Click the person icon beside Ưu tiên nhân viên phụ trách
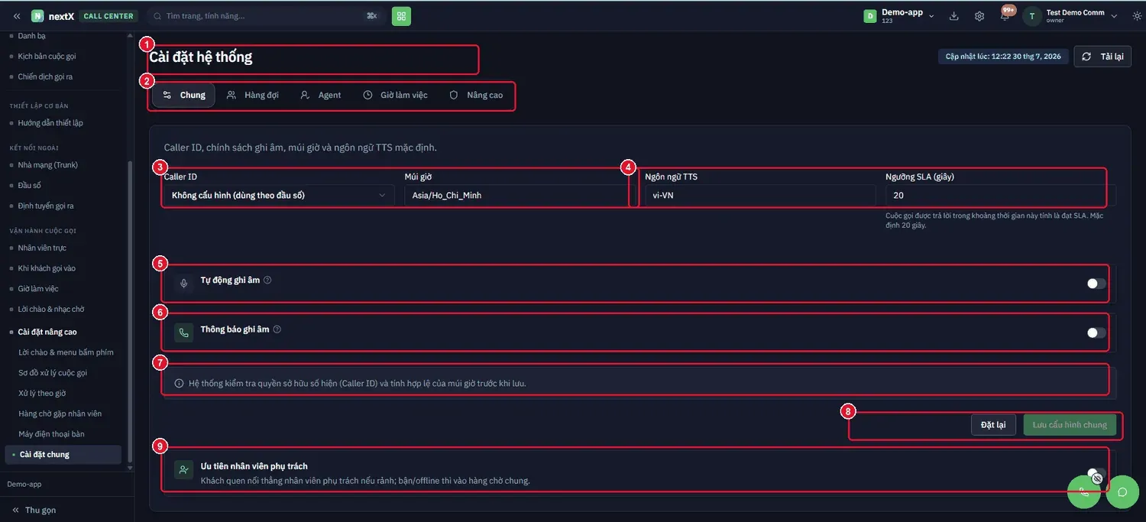 coord(183,470)
